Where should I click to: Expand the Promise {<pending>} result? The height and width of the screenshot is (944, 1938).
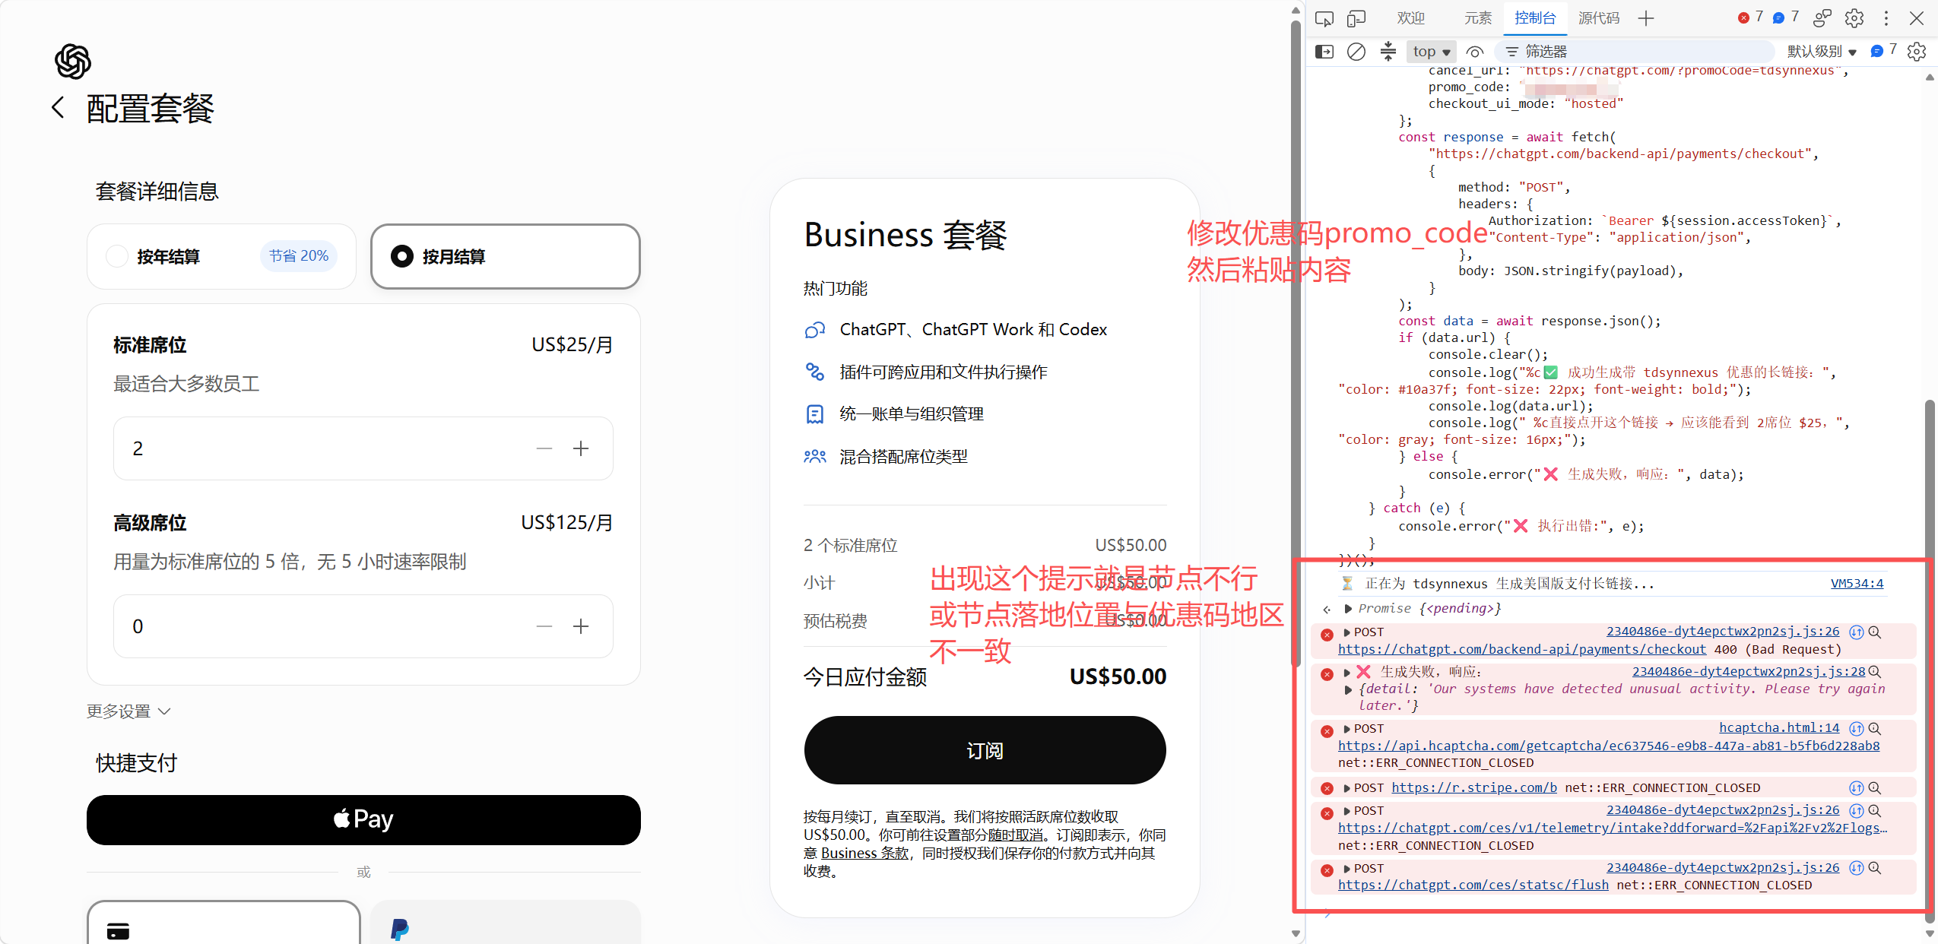pyautogui.click(x=1348, y=608)
